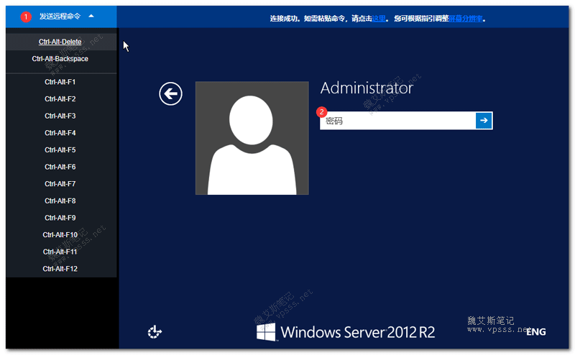Screen dimensions: 575x355
Task: Switch input language via ENG indicator
Action: tap(536, 332)
